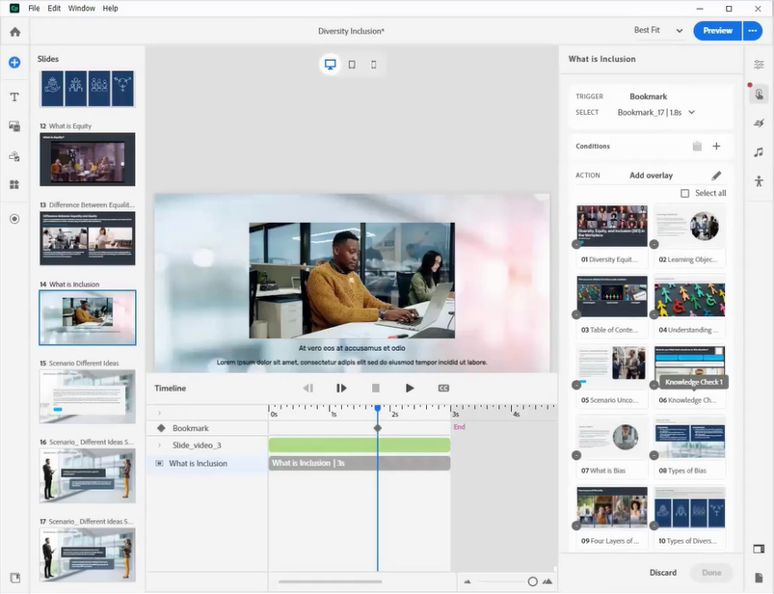
Task: Toggle selection circle on 01 Diversity Equit slide
Action: pyautogui.click(x=576, y=244)
